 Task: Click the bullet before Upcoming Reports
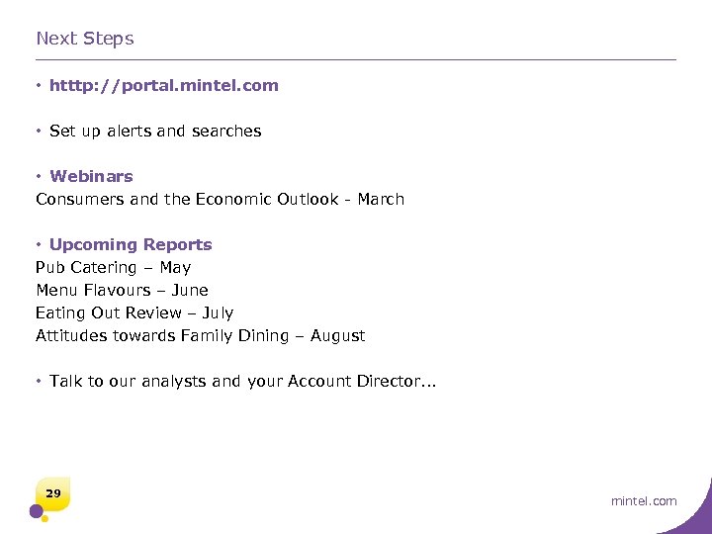[x=39, y=245]
